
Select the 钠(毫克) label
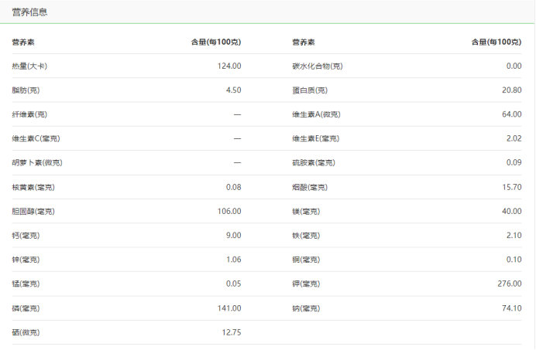(306, 308)
